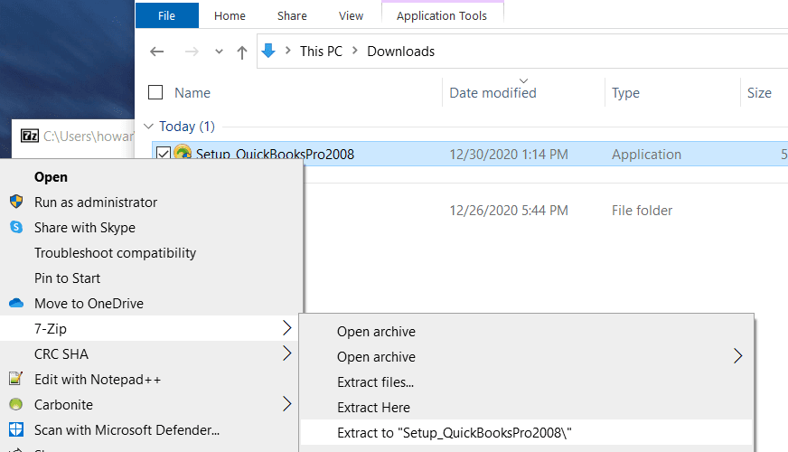Click the shield icon beside Run as administrator
Screen dimensions: 788x452
[x=16, y=202]
